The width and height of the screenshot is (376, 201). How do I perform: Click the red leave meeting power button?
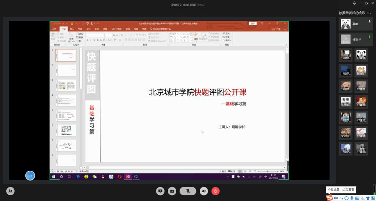click(x=215, y=191)
